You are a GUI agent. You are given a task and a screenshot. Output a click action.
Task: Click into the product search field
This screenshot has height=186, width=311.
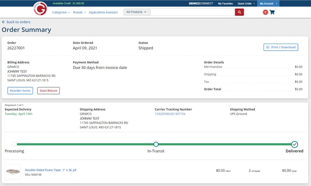[193, 12]
